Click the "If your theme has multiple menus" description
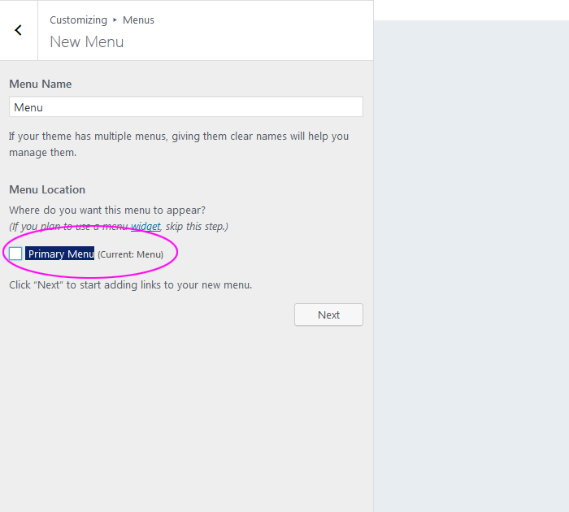 [x=179, y=144]
